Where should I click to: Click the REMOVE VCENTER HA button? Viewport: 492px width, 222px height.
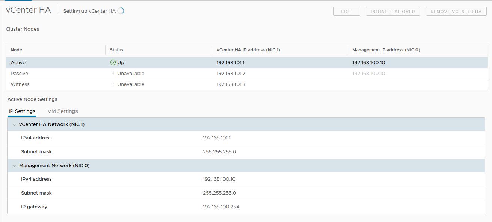coord(456,11)
